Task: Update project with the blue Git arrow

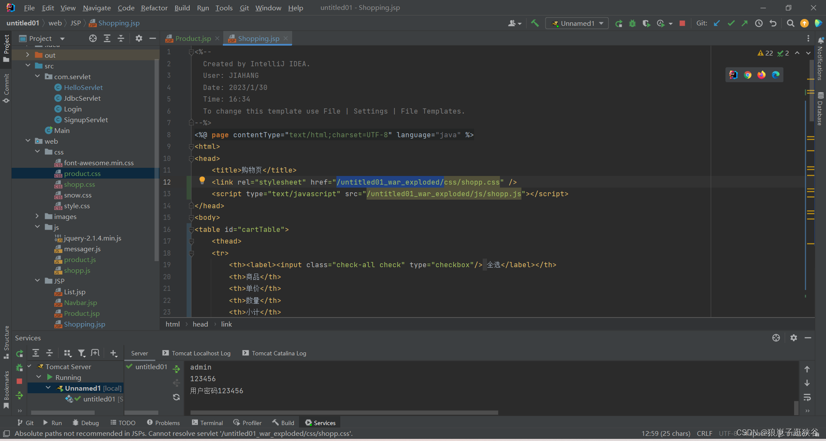Action: [x=717, y=23]
